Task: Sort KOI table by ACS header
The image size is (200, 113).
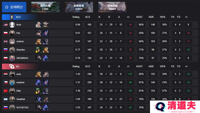Action: [x=87, y=17]
